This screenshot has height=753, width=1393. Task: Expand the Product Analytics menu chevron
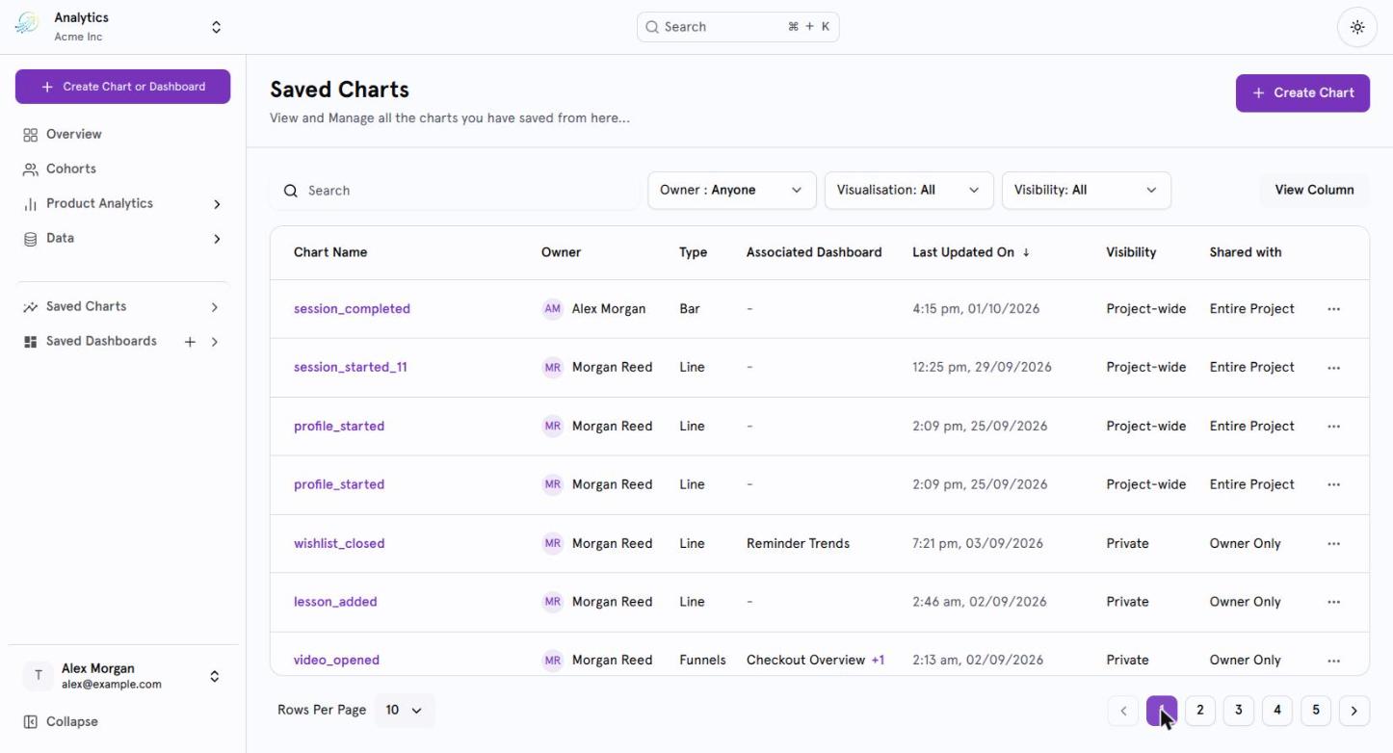217,204
